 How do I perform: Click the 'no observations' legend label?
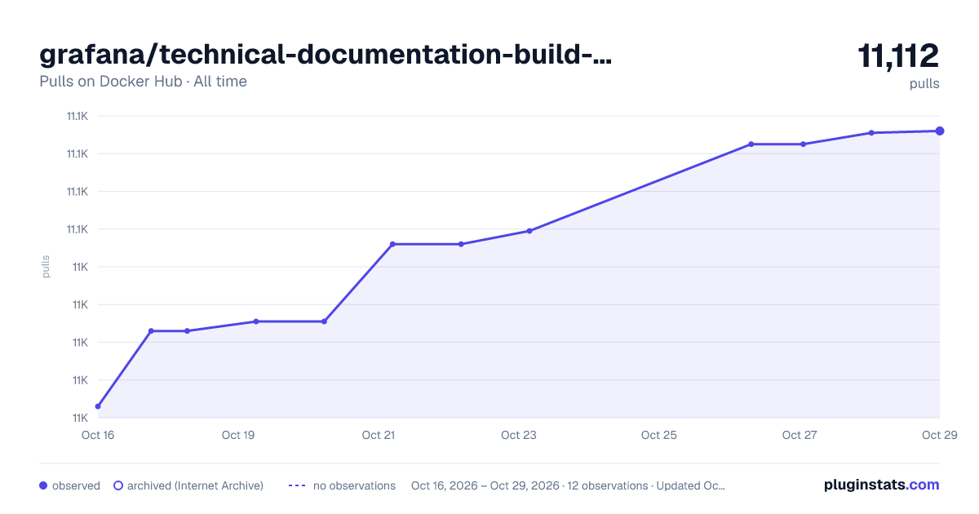[x=354, y=485]
